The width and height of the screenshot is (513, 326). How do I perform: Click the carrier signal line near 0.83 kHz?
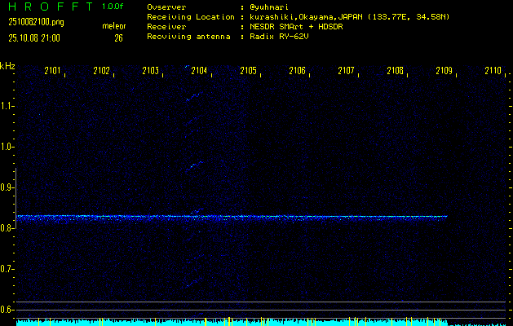coord(232,217)
